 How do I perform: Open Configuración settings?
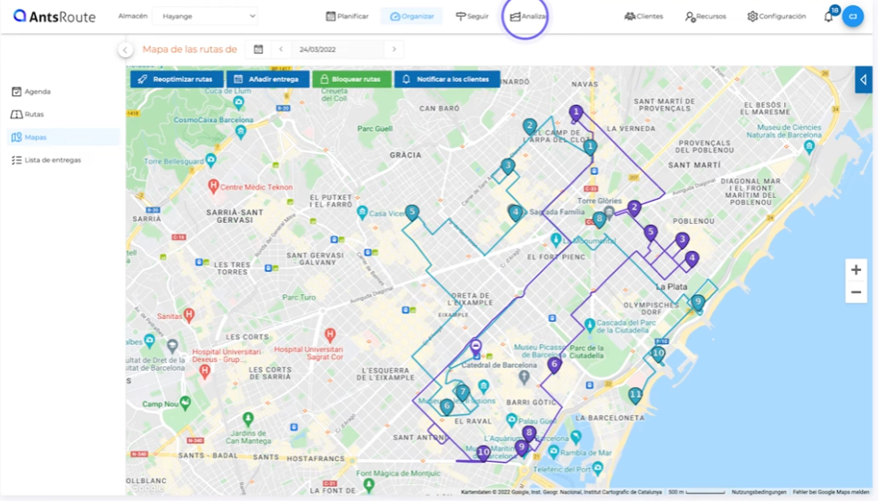tap(776, 16)
